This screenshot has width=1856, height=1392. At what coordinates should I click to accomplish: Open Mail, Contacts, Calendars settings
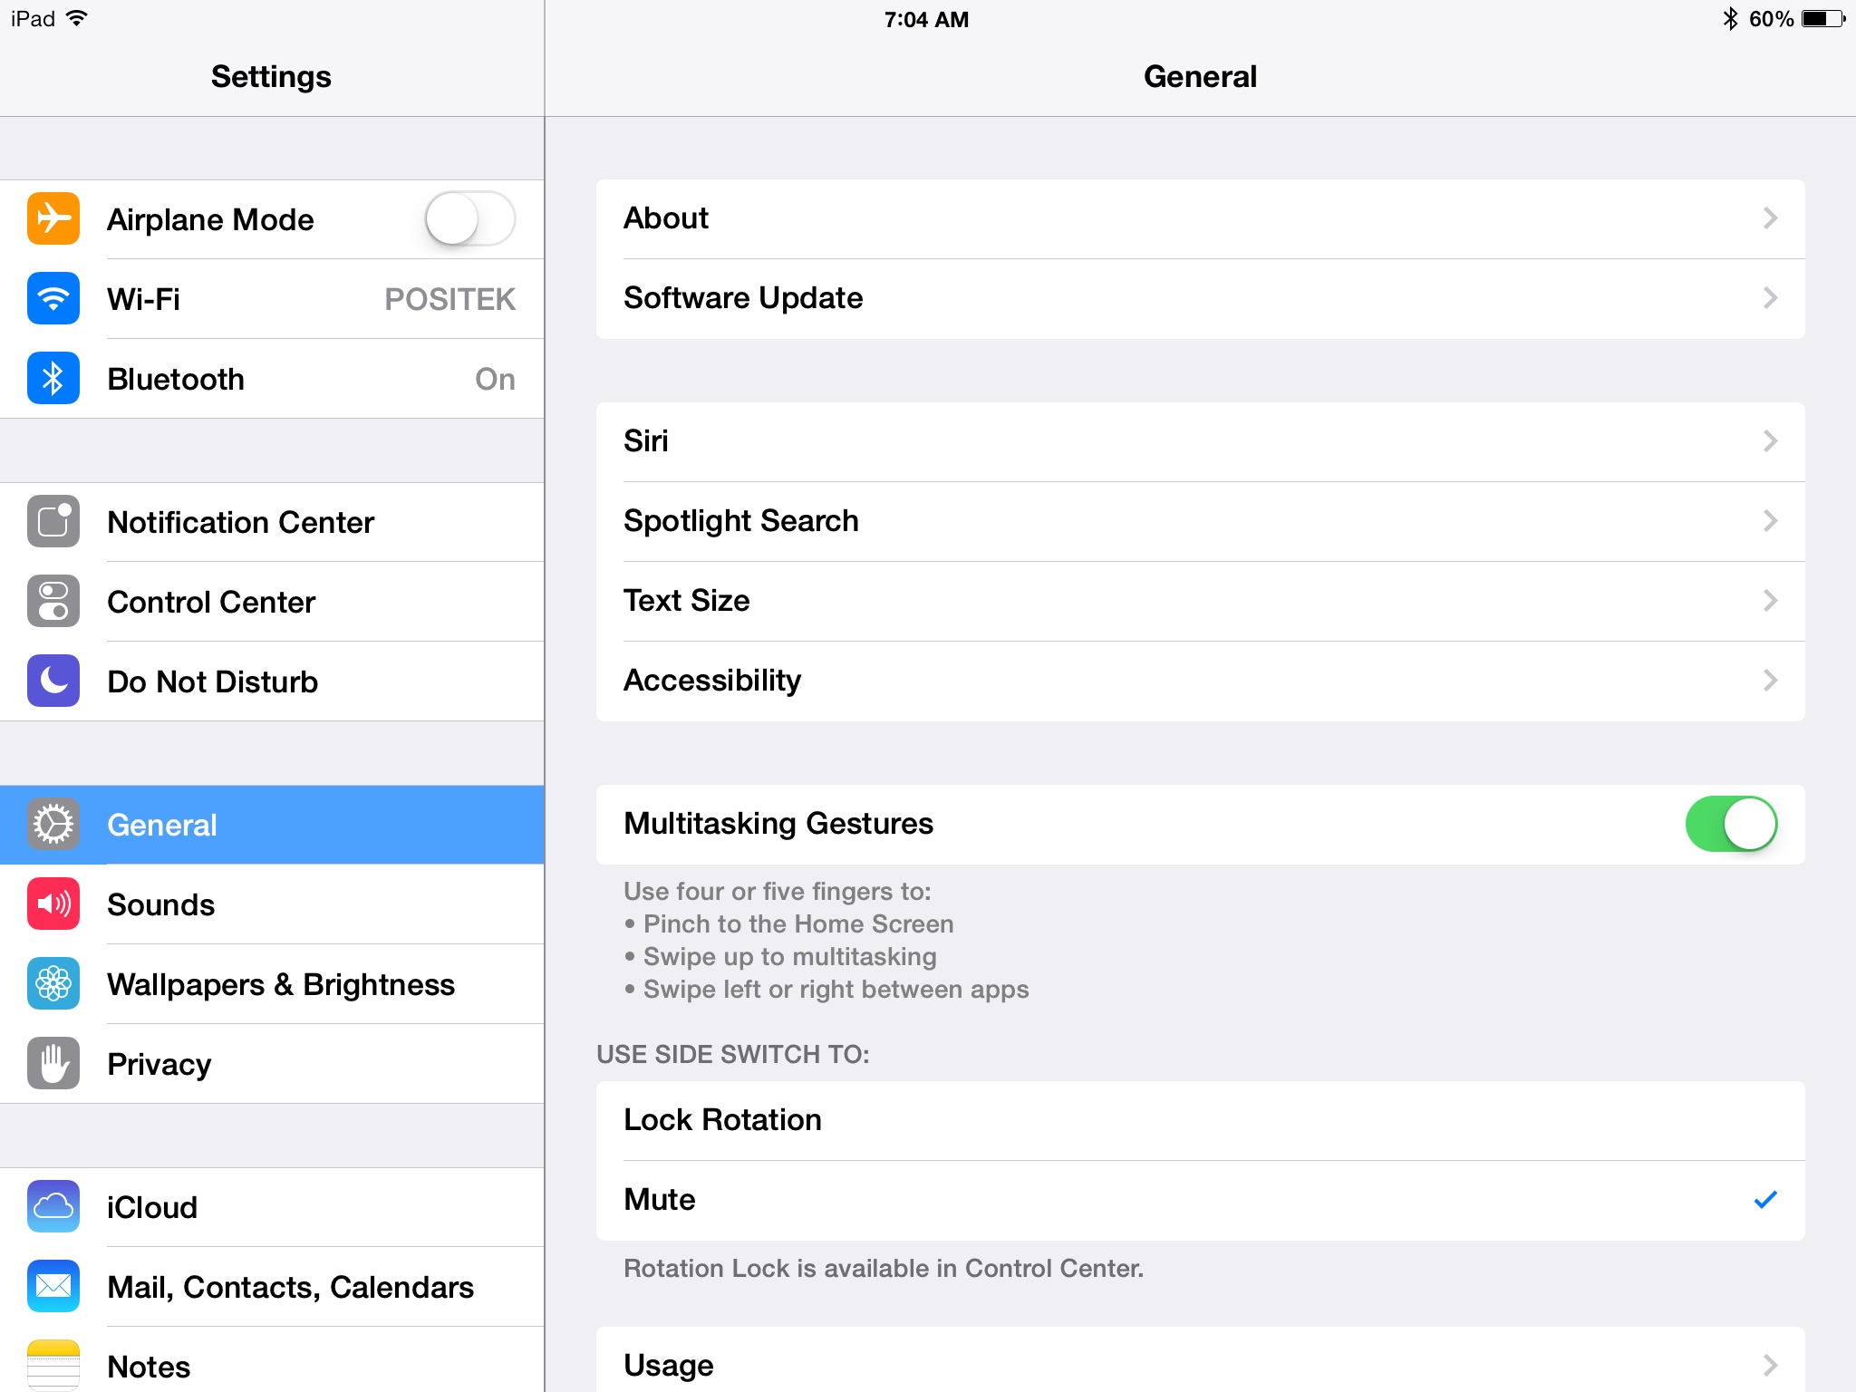pyautogui.click(x=272, y=1286)
